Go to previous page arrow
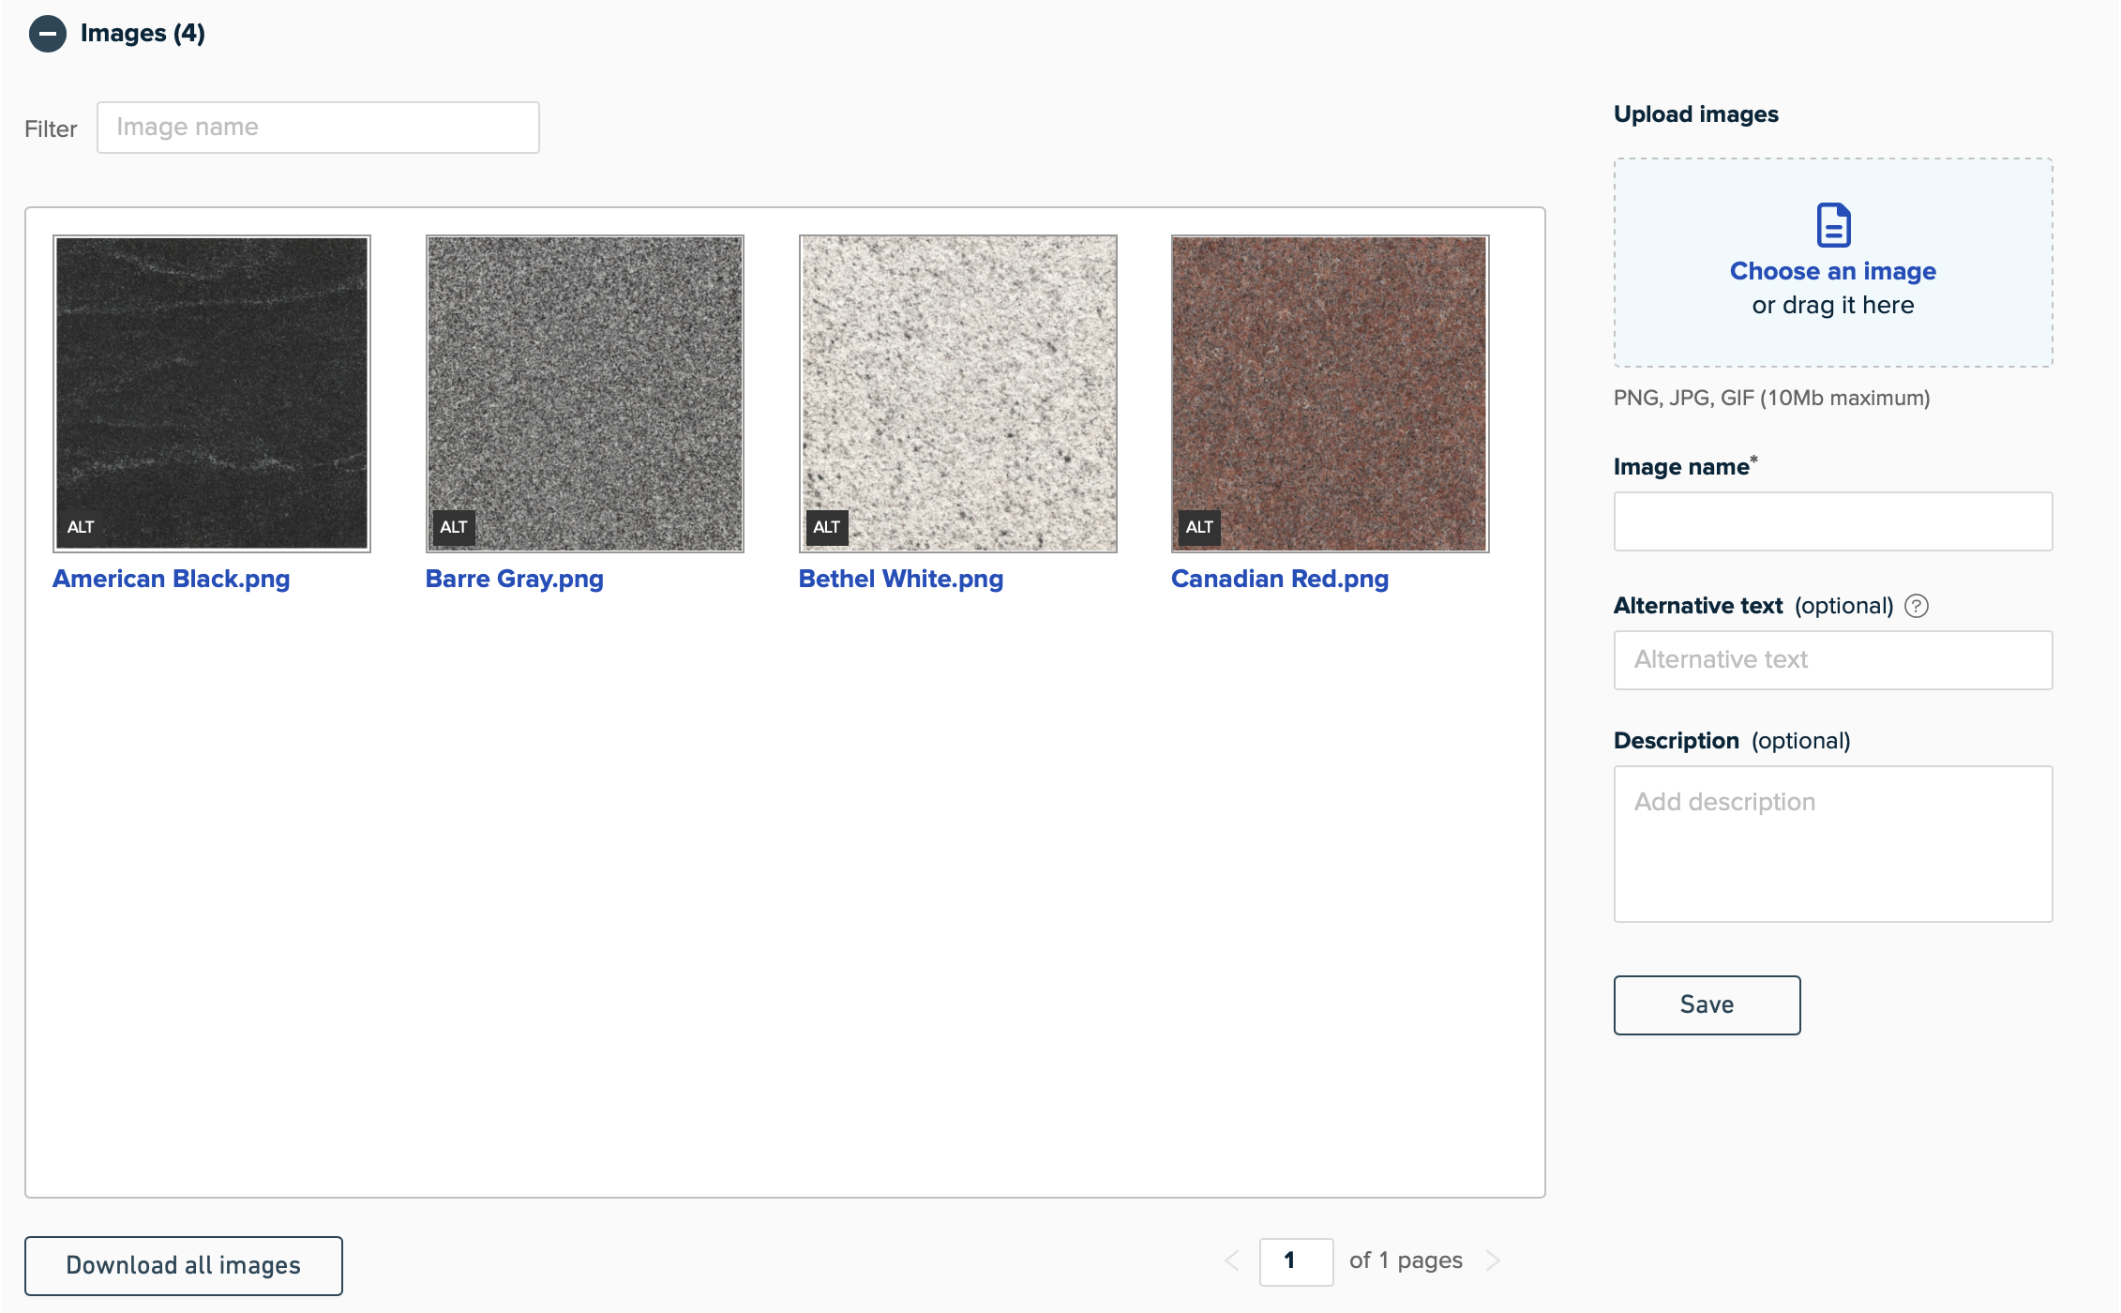Viewport: 2121px width, 1313px height. [1232, 1261]
